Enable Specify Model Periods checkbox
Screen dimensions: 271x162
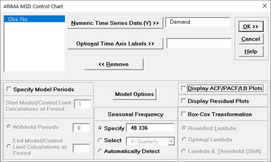click(8, 89)
